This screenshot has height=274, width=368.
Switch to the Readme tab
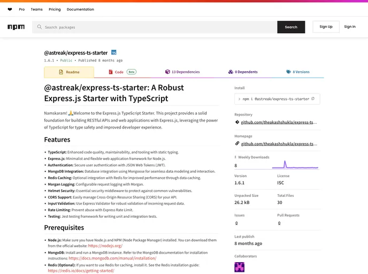[x=69, y=72]
